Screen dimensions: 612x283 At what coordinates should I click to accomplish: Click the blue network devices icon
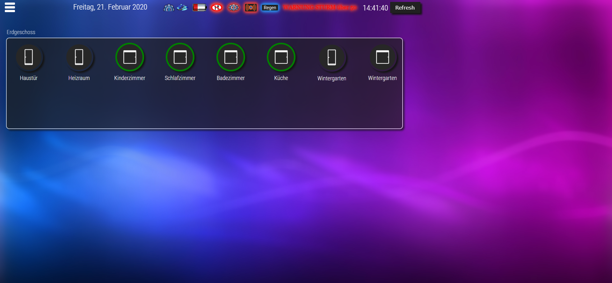tap(182, 7)
